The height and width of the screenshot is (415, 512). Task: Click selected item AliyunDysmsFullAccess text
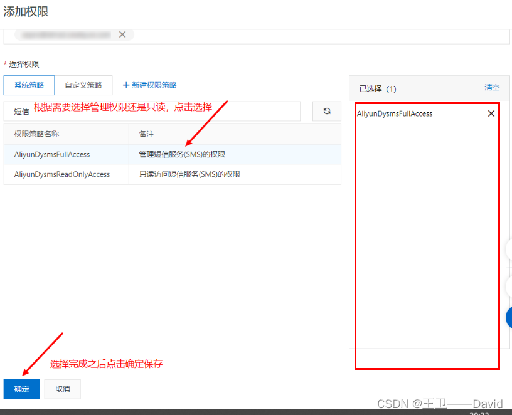tap(395, 113)
